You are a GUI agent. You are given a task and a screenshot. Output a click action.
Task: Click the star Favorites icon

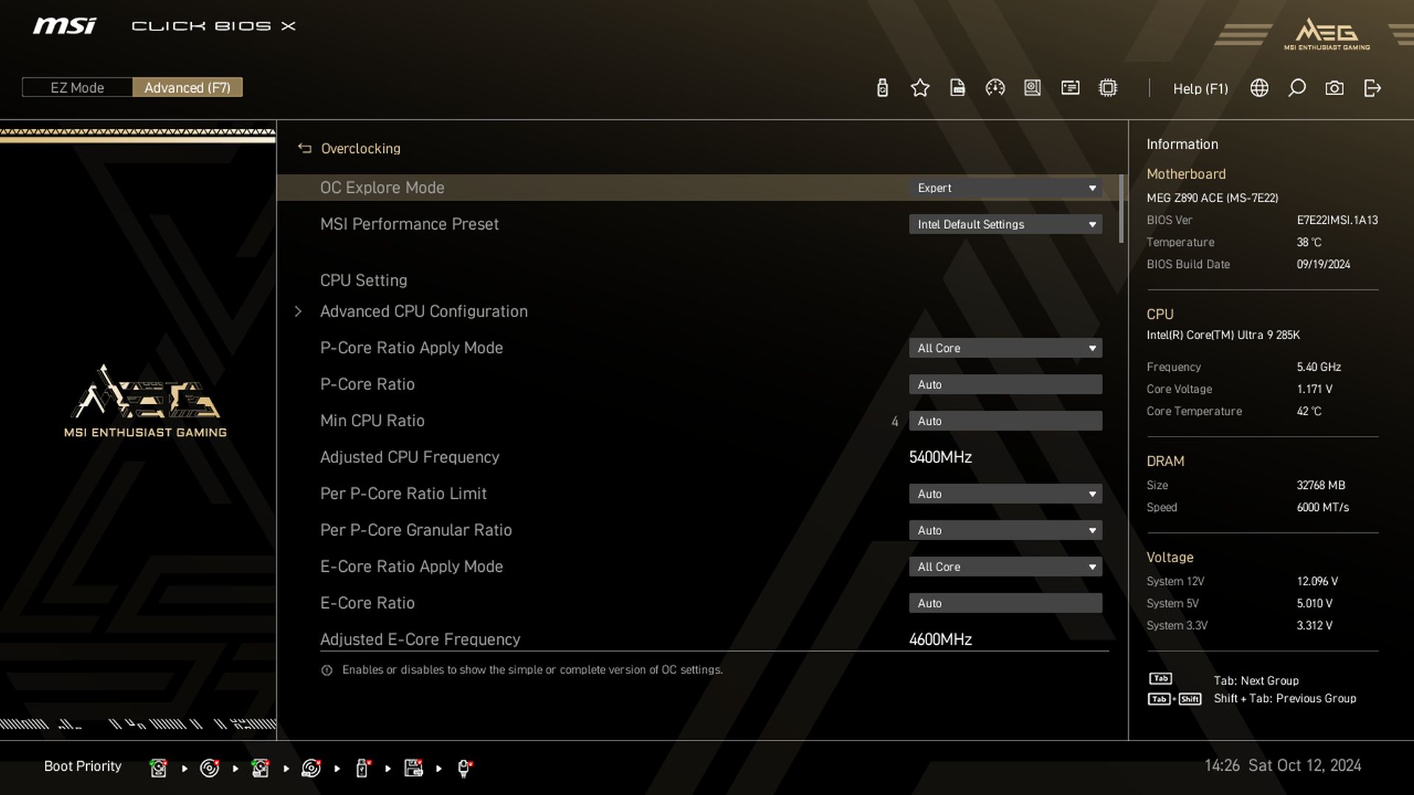tap(920, 88)
